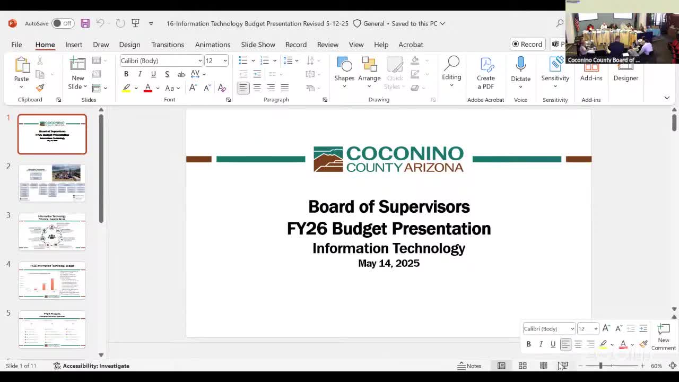Switch to Reading View in status bar
679x382 pixels.
544,366
